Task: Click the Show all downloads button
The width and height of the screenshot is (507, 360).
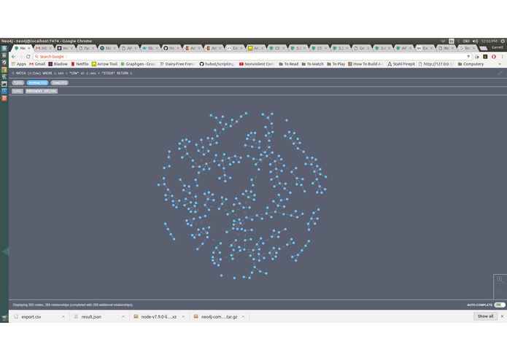Action: pyautogui.click(x=485, y=316)
